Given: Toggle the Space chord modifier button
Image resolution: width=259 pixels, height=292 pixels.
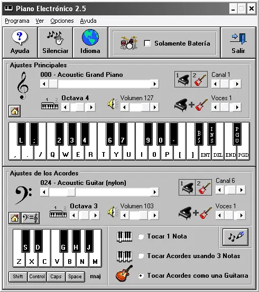Looking at the screenshot, I should point(75,277).
